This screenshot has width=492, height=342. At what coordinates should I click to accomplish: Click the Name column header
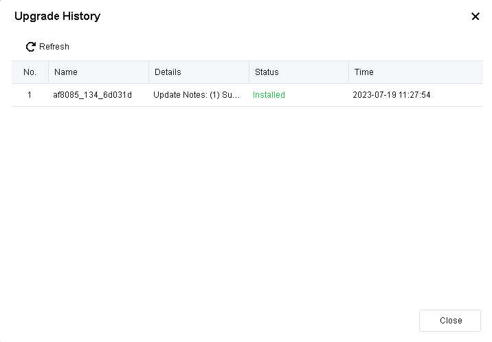click(66, 72)
